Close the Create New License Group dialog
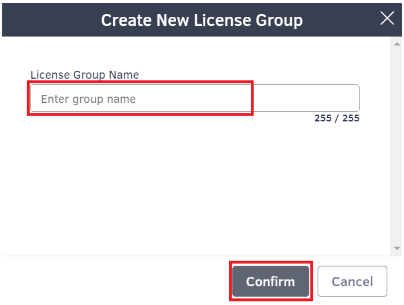Screen dimensions: 404x305 pyautogui.click(x=387, y=19)
